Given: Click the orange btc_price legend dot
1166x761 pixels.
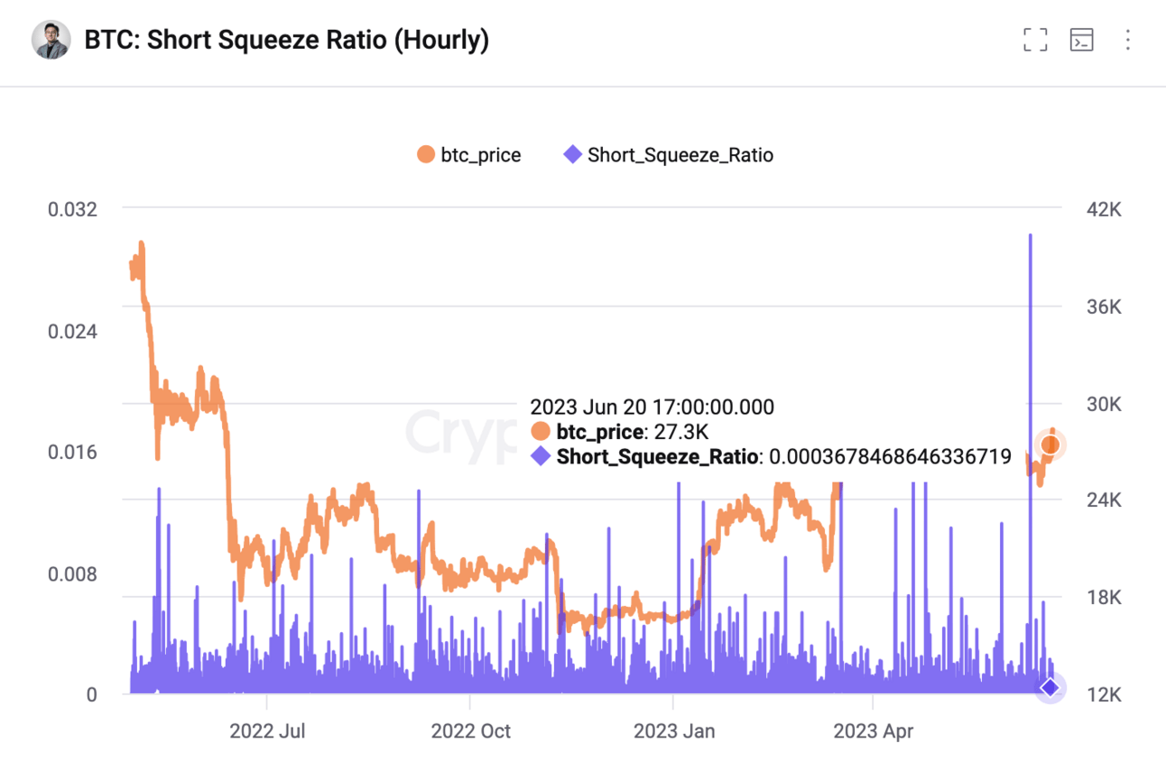Looking at the screenshot, I should (x=426, y=154).
